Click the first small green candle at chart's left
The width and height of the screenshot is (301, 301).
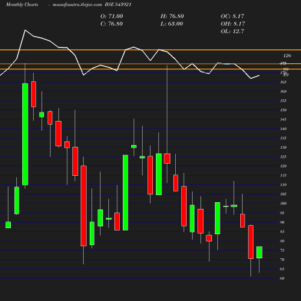point(8,225)
